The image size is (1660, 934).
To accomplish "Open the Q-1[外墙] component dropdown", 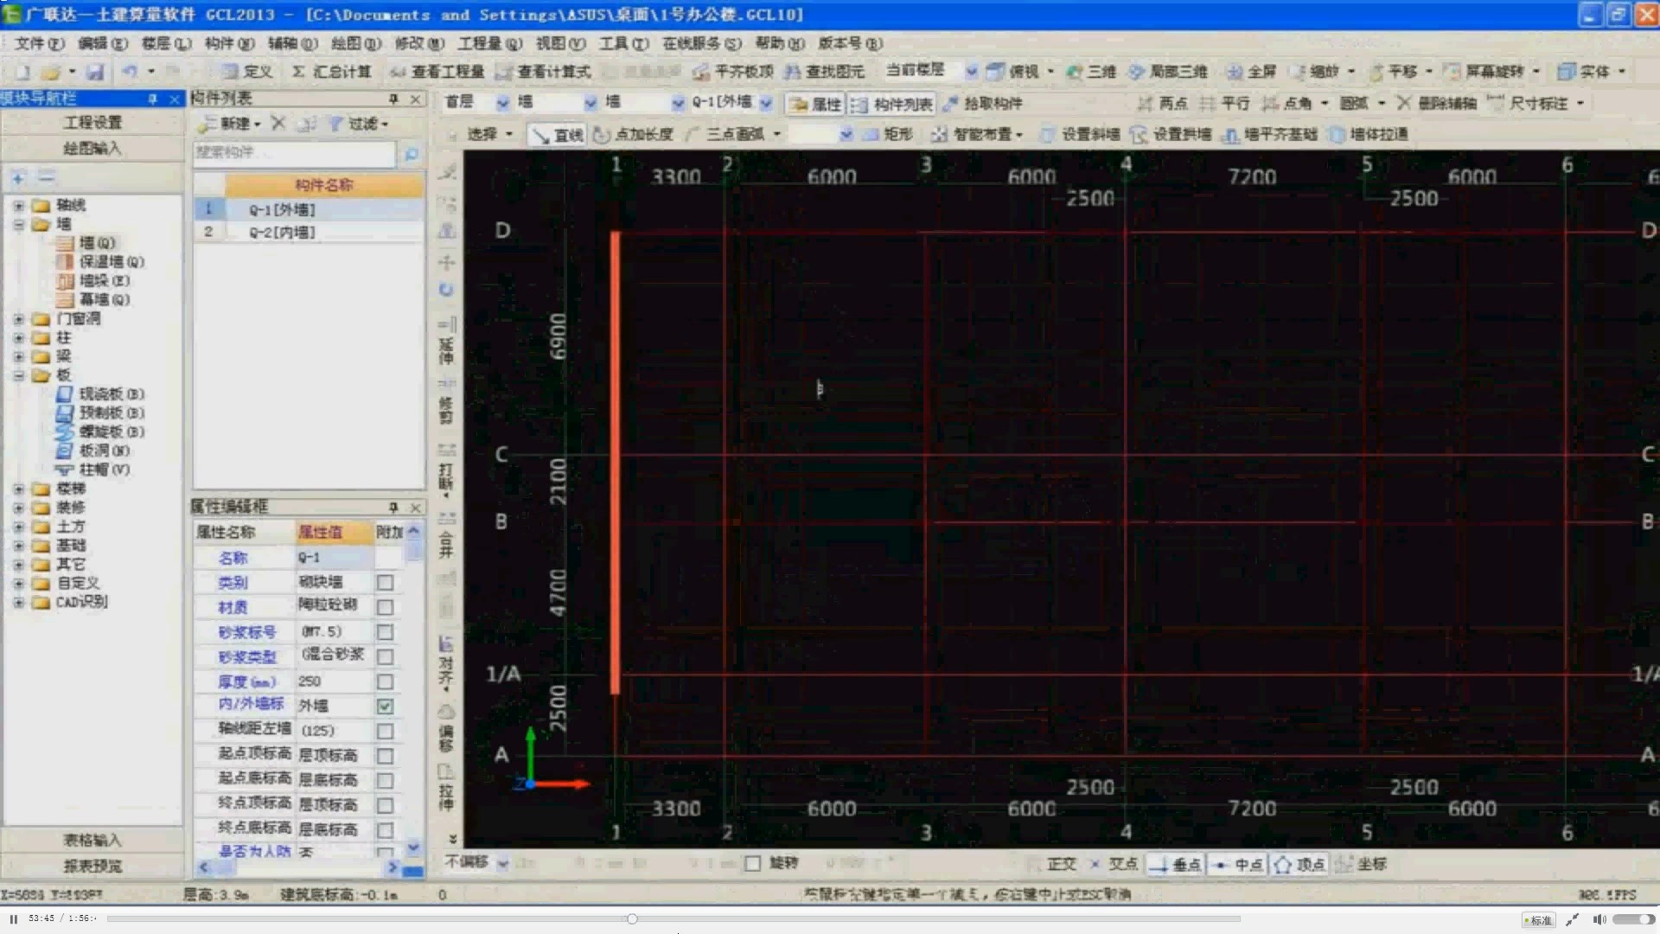I will click(x=766, y=103).
